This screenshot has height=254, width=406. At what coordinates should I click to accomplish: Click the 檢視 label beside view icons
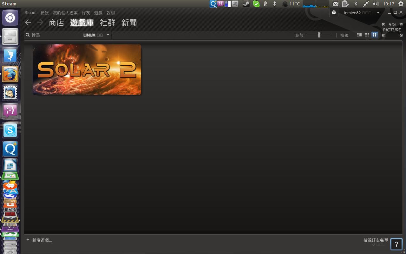(344, 35)
